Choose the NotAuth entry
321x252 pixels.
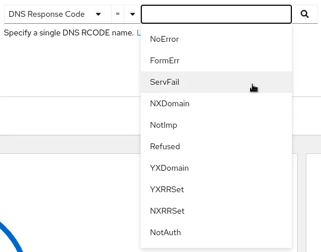(216, 232)
